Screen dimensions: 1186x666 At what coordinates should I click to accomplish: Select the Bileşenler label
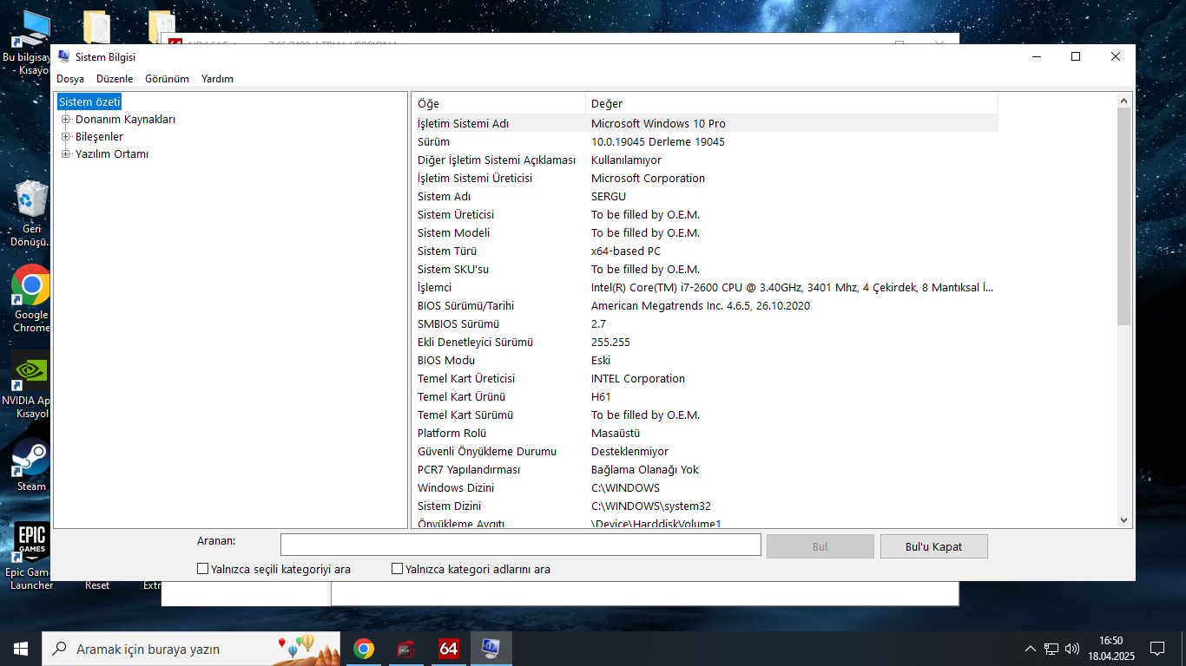tap(99, 137)
